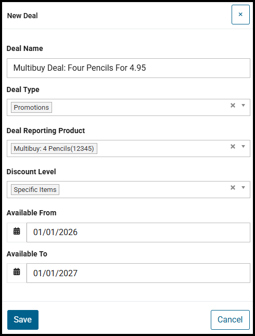
Task: Open the Deal Type dropdown arrow
Action: tap(243, 106)
